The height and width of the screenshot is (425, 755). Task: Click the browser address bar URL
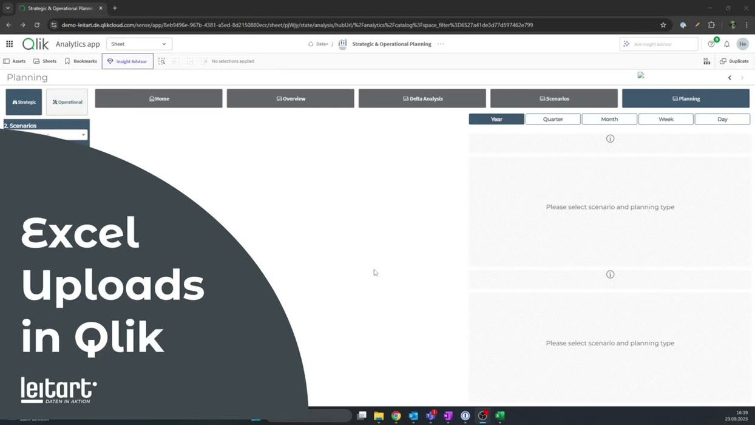click(297, 25)
